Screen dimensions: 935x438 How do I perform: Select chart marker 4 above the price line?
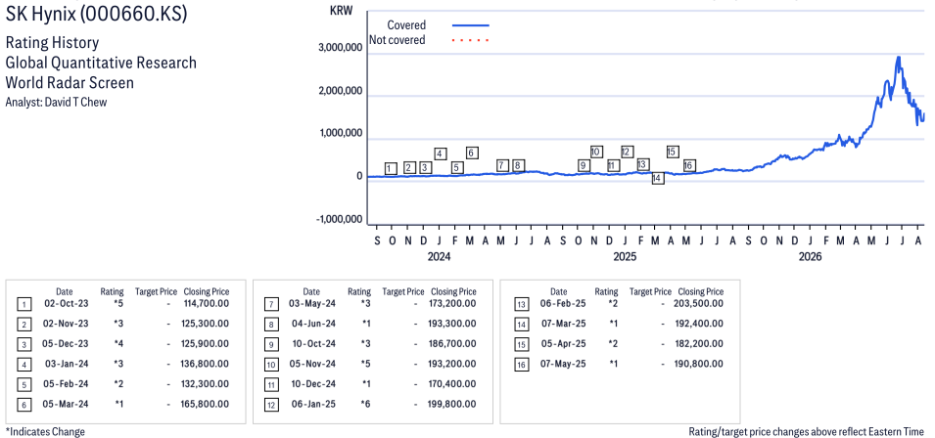[x=441, y=153]
